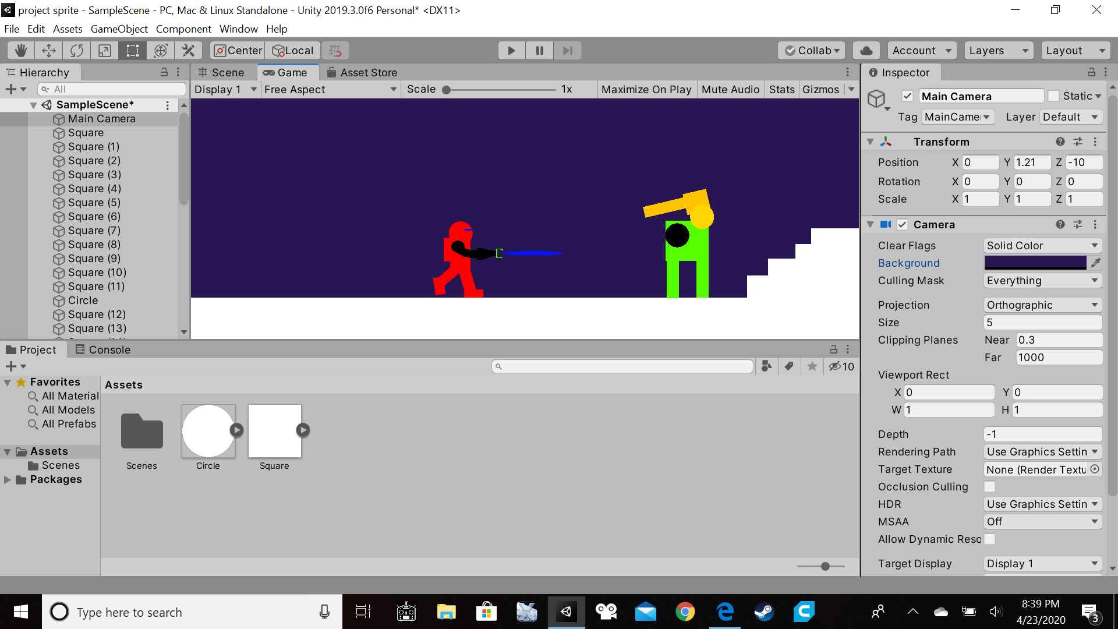Select the Move tool
This screenshot has width=1118, height=629.
click(x=49, y=51)
